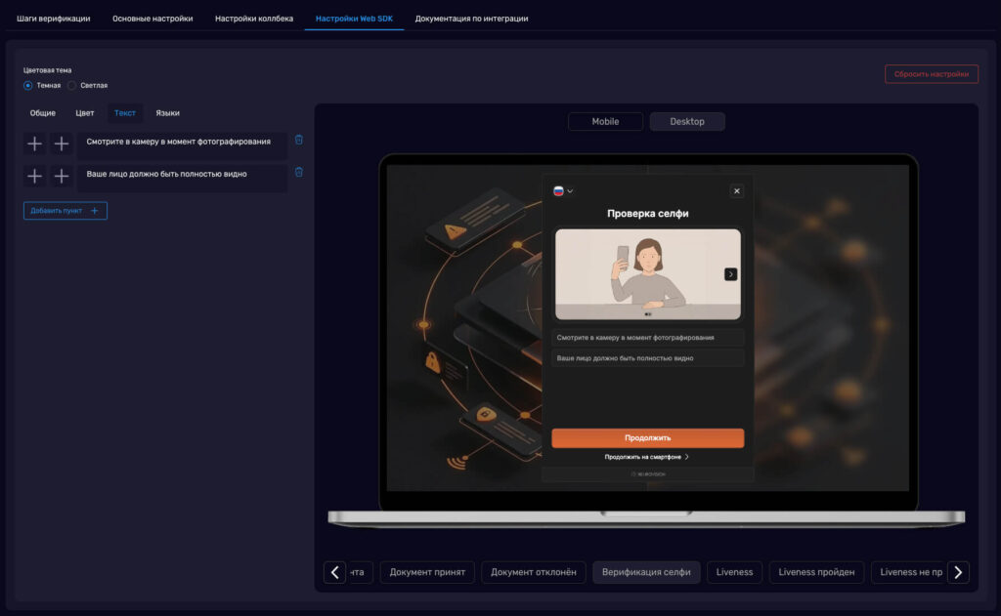Switch preview to Mobile

pyautogui.click(x=605, y=122)
